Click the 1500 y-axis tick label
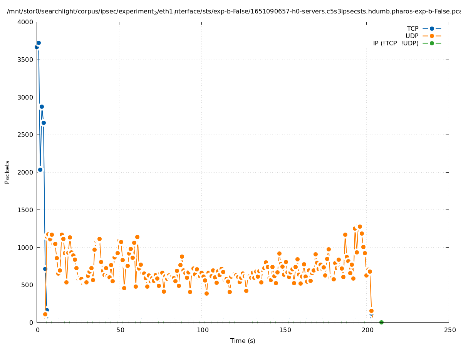 coord(25,210)
